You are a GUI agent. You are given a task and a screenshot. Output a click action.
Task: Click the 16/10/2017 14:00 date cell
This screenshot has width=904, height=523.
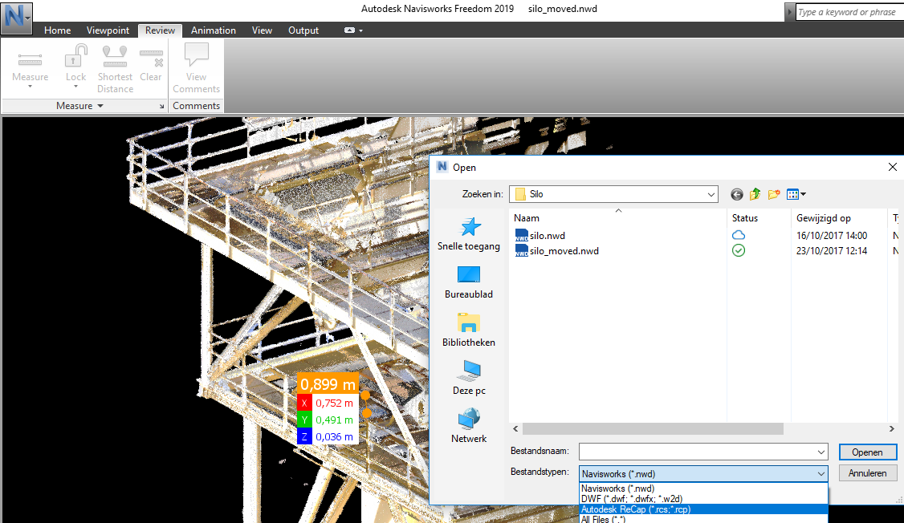pyautogui.click(x=832, y=236)
